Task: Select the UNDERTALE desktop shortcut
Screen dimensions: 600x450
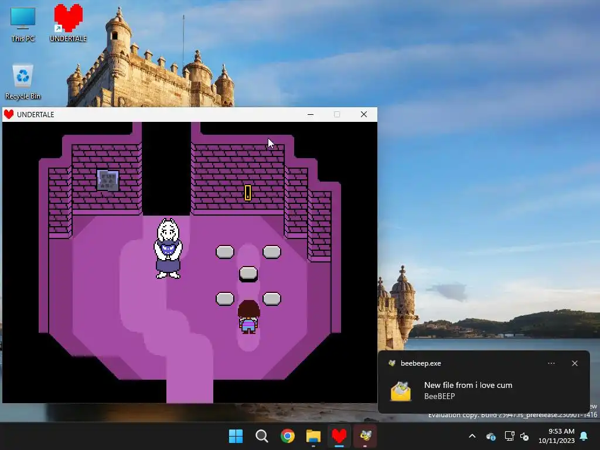Action: [68, 23]
